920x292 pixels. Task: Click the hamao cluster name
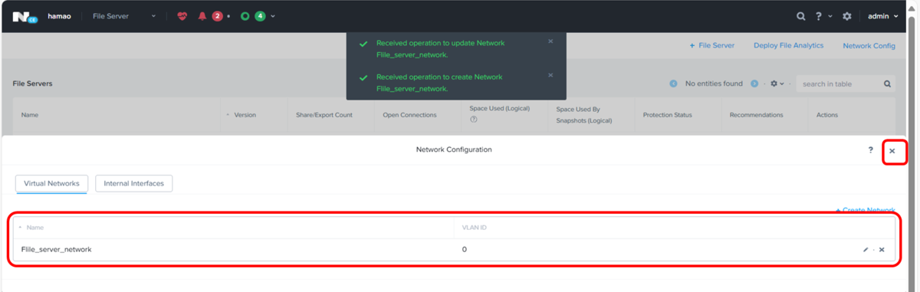(x=58, y=16)
